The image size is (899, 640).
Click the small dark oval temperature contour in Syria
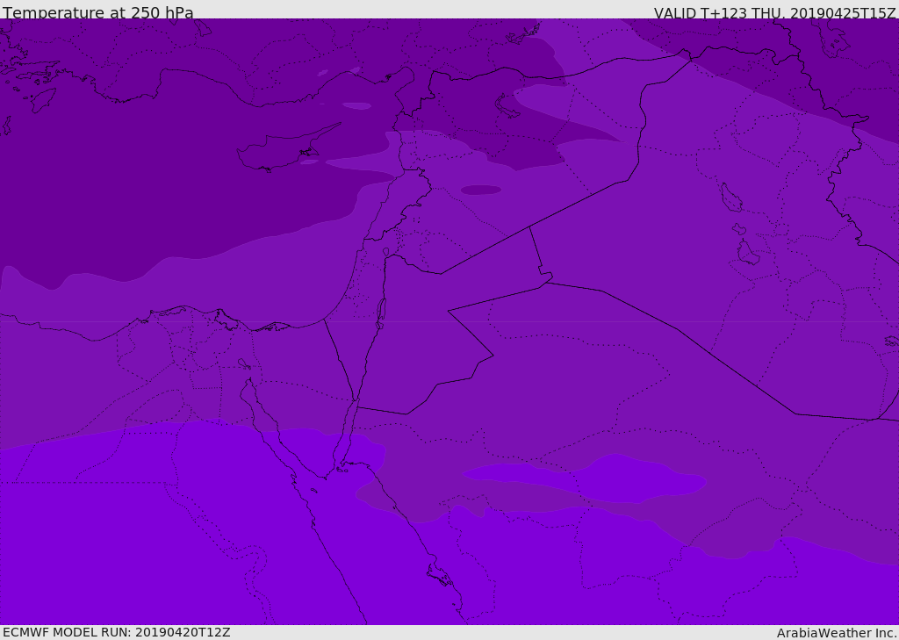point(480,190)
